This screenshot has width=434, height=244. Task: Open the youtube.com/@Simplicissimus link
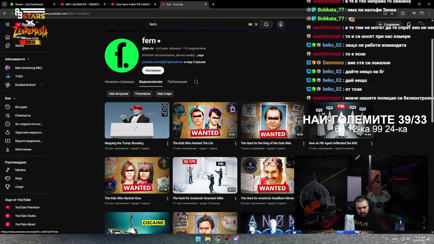[162, 62]
